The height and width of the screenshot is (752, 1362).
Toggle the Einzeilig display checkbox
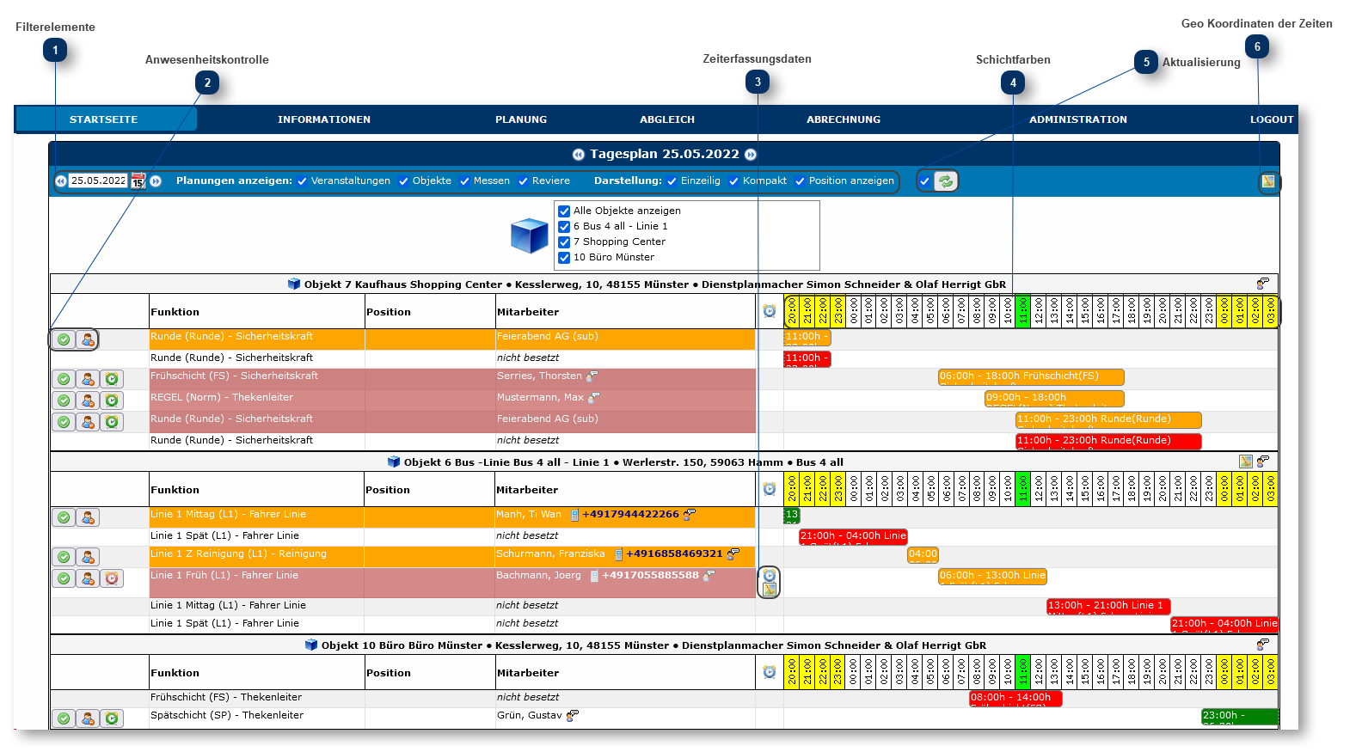[672, 181]
